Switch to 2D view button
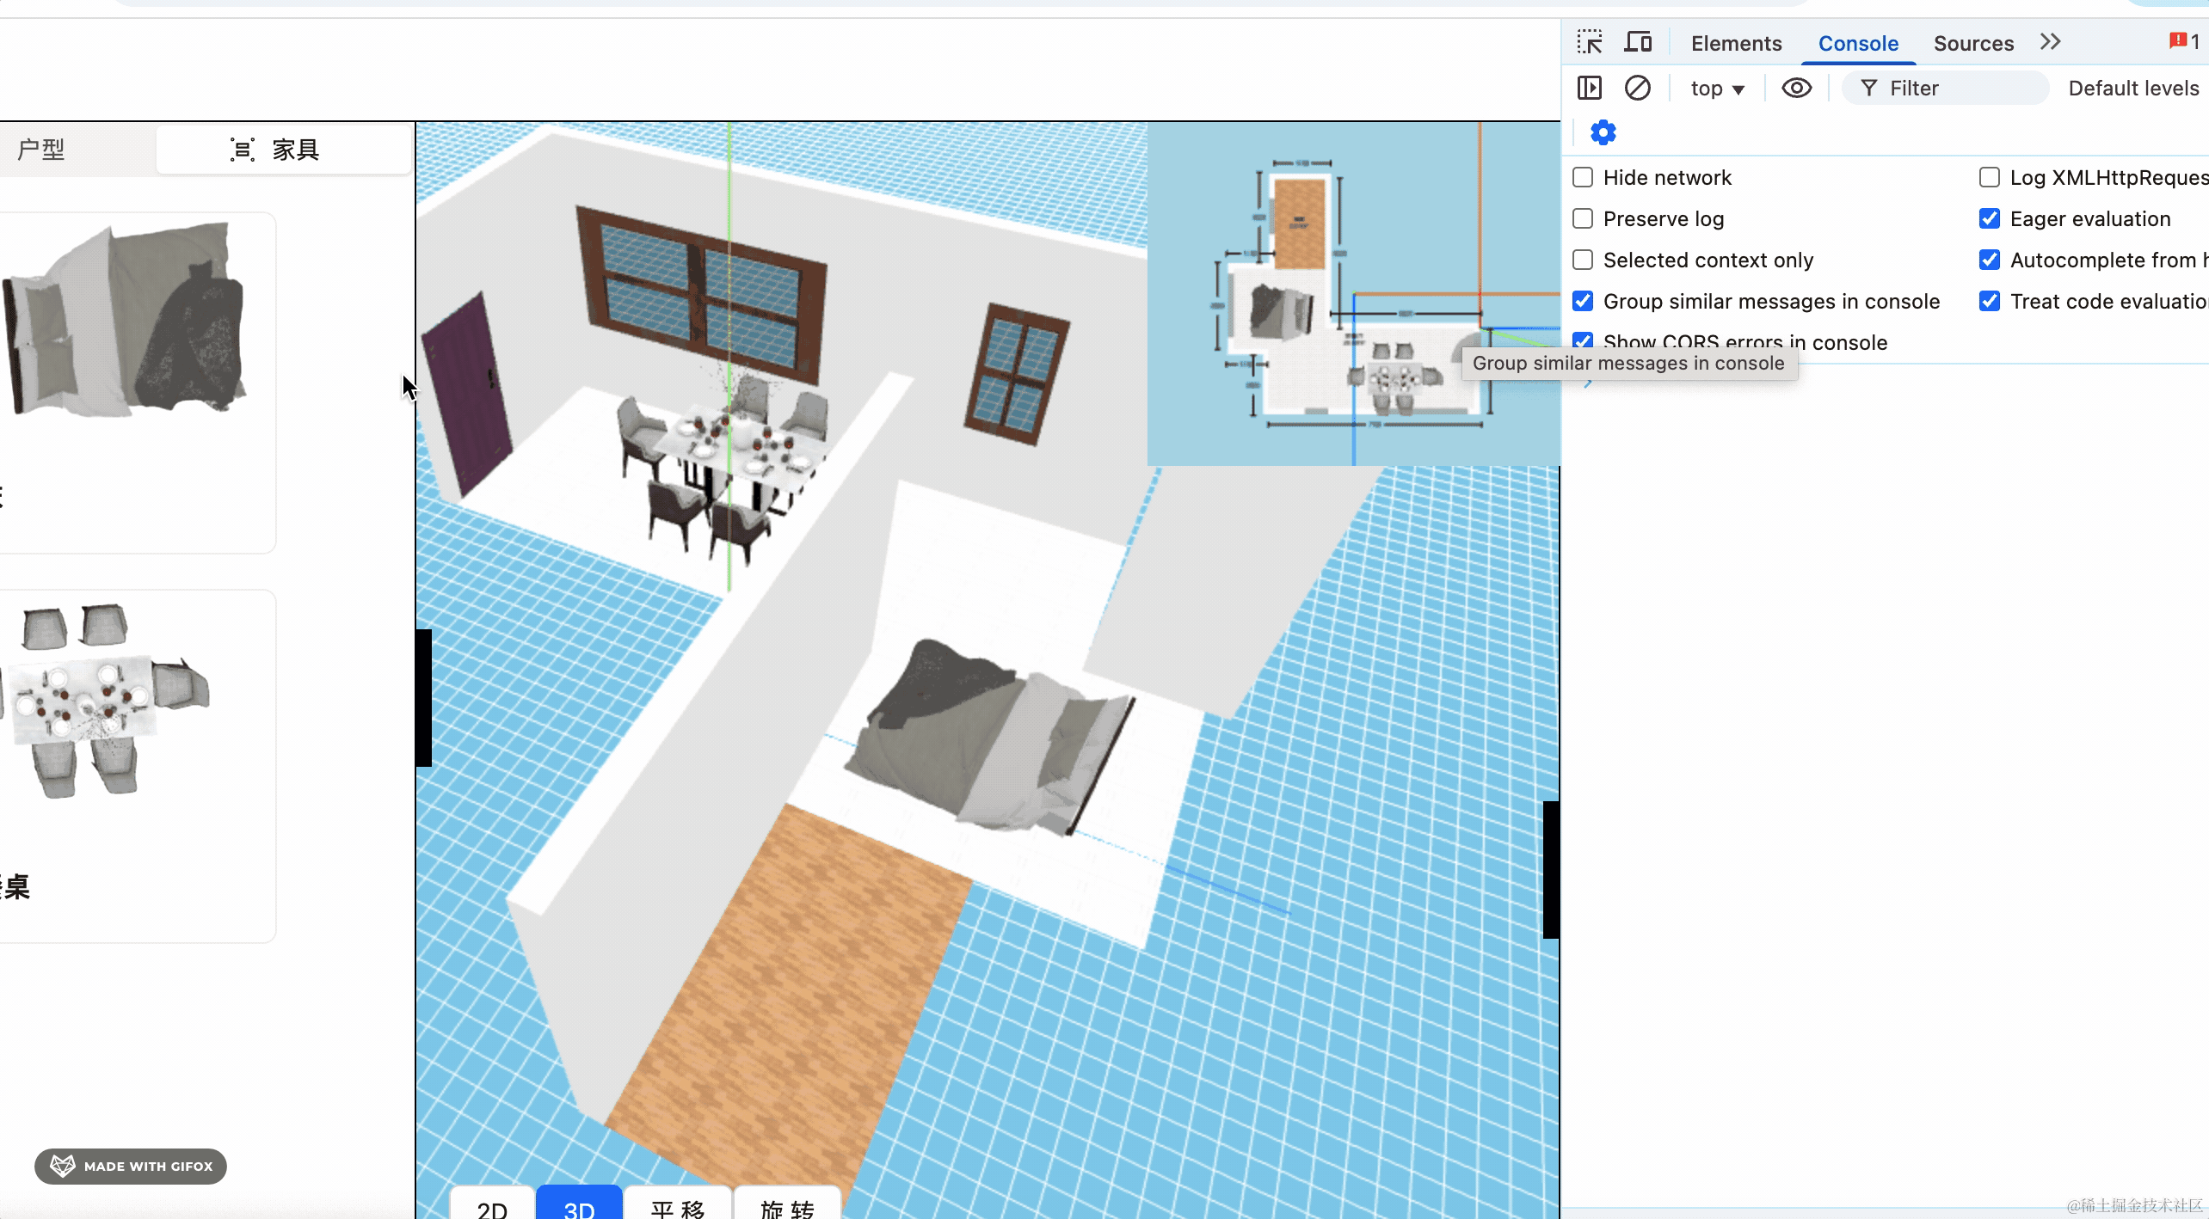 pos(492,1204)
